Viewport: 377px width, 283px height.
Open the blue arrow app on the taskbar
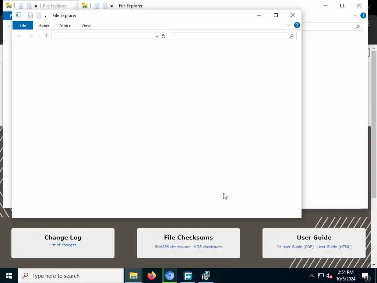187,276
